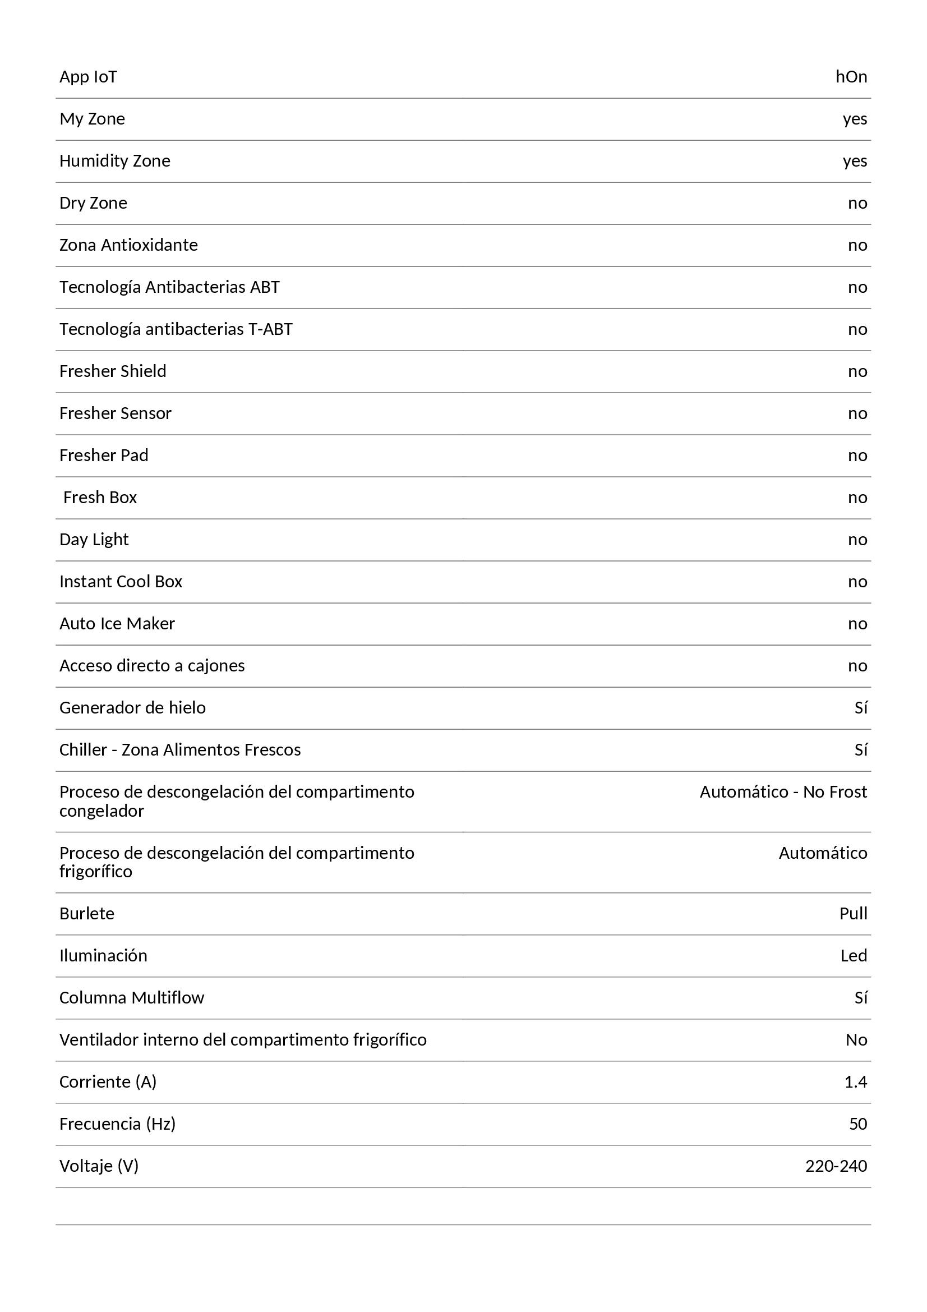Viewport: 927px width, 1312px height.
Task: Click the Instant Cool Box label
Action: point(121,582)
